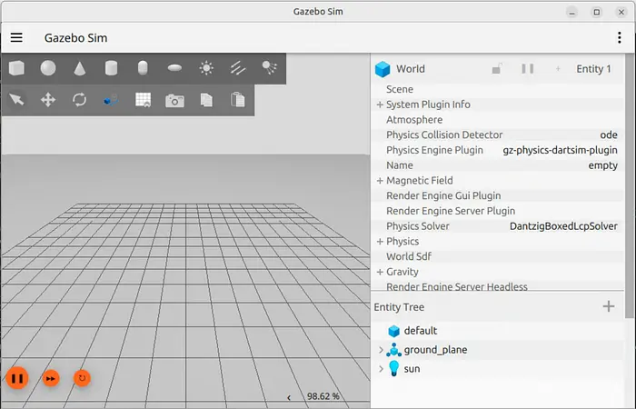Expand ground_plane in entity tree
Screen dimensions: 636x409
(381, 350)
